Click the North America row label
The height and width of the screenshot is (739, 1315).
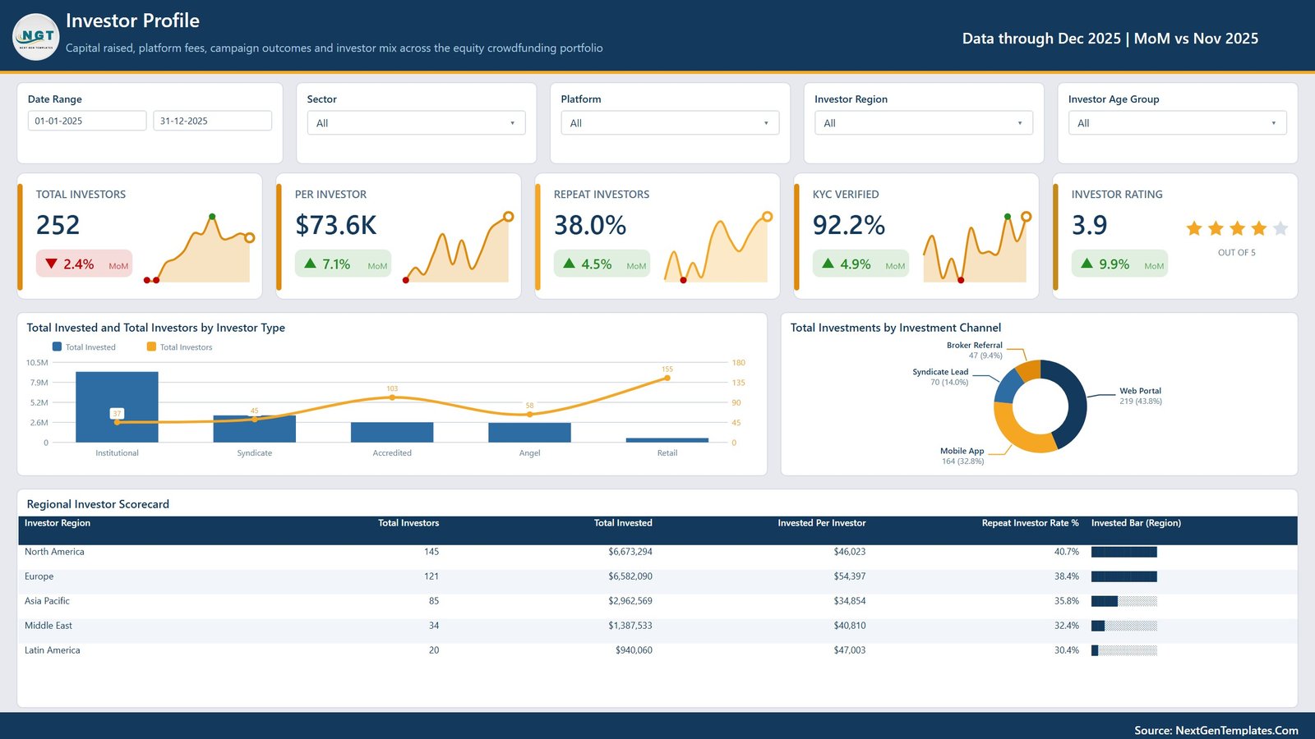54,552
